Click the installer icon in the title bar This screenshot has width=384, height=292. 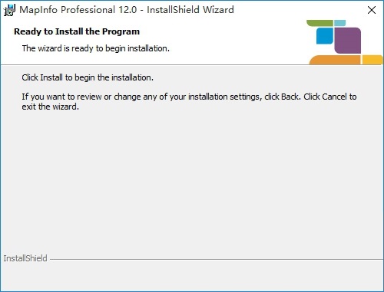(9, 10)
